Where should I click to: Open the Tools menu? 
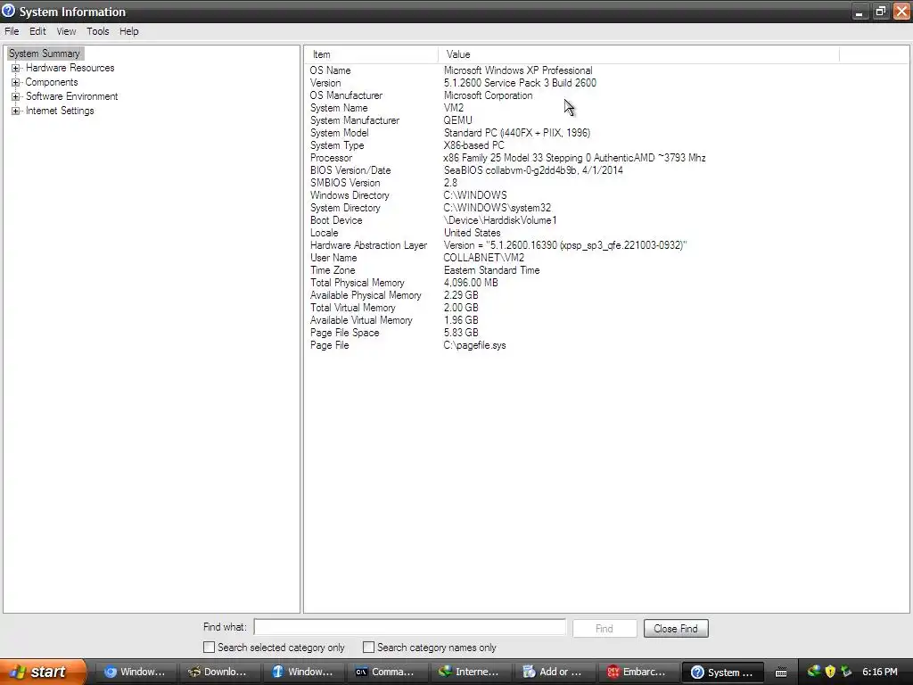[98, 31]
